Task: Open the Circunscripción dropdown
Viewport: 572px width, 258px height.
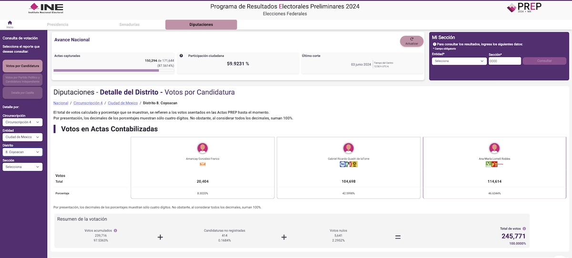Action: coord(22,122)
